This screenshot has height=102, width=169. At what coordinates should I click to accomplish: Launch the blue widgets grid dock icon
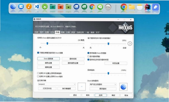(x=21, y=6)
